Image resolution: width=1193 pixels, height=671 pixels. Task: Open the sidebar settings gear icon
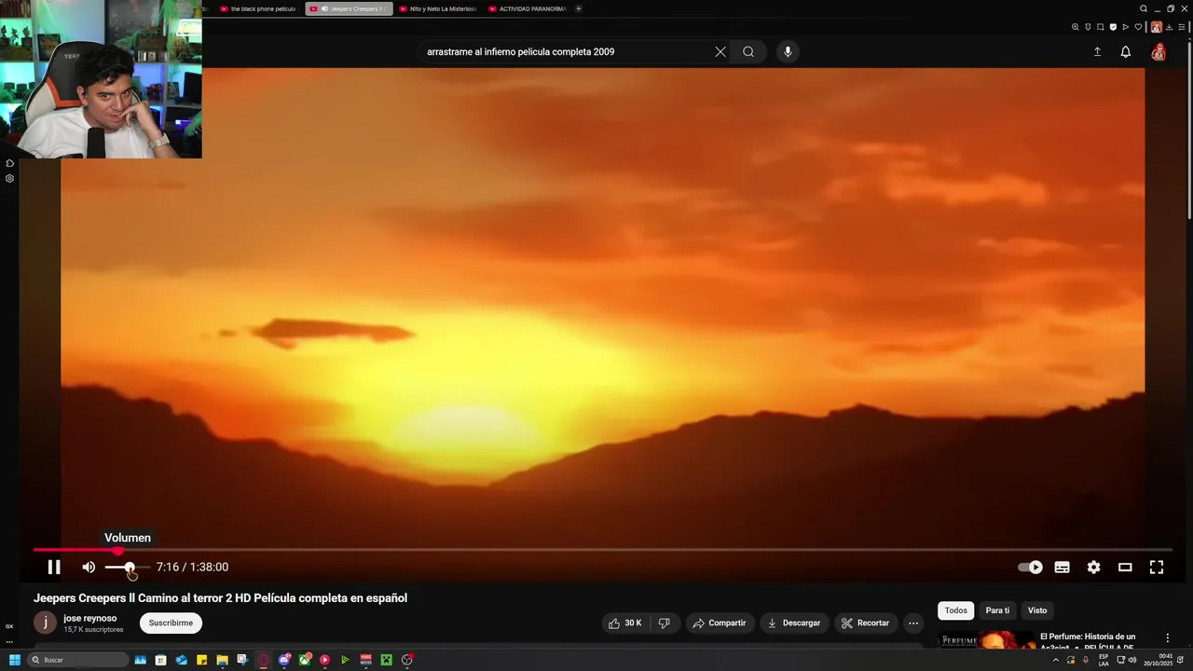(9, 178)
